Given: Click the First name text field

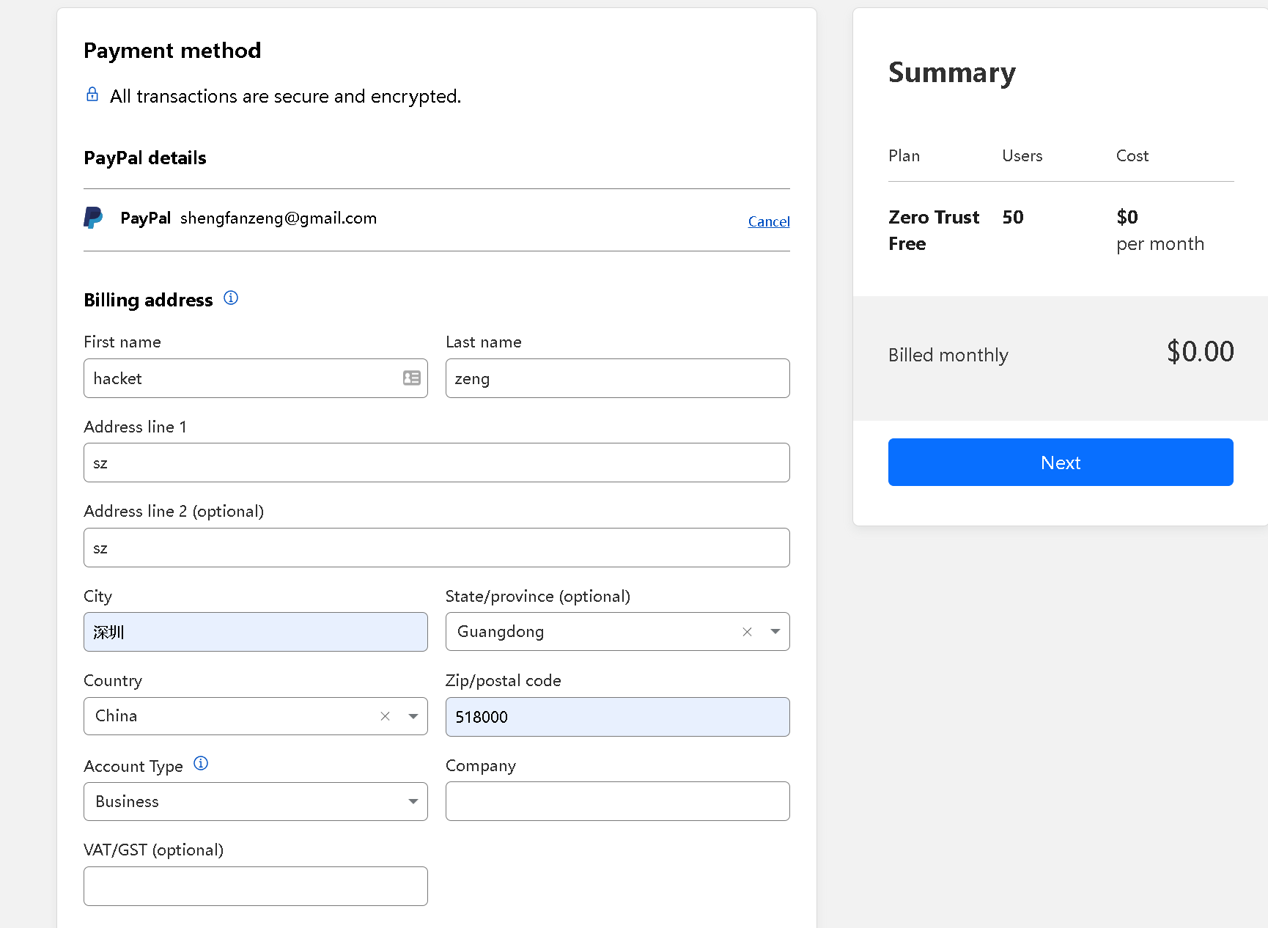Looking at the screenshot, I should tap(242, 378).
